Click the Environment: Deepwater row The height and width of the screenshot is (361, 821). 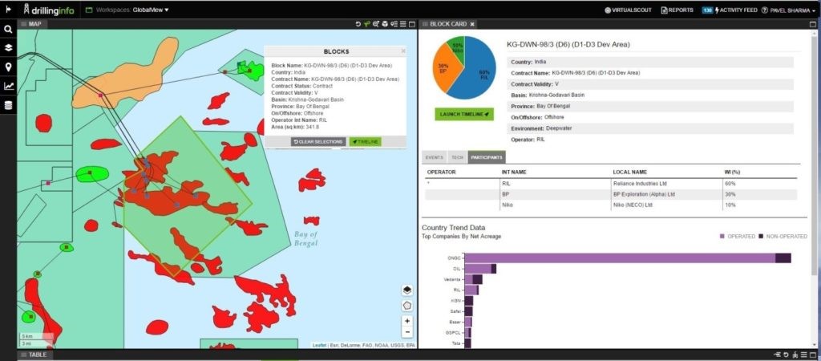652,128
